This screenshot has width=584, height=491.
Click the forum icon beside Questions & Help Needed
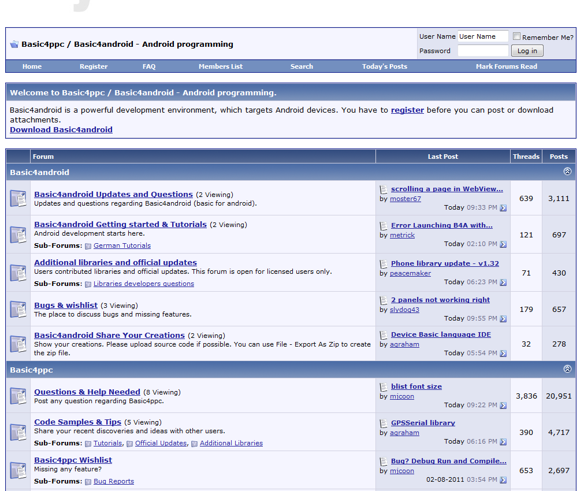pos(17,396)
